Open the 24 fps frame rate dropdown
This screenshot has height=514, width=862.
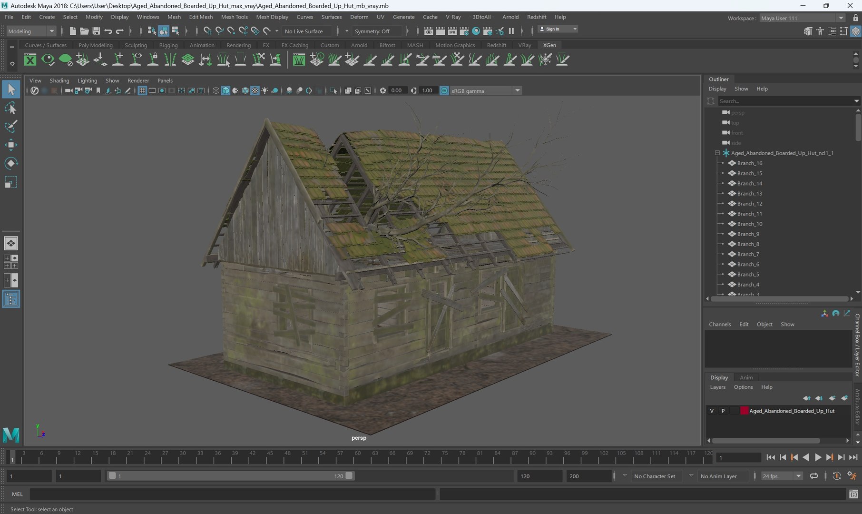pyautogui.click(x=782, y=476)
